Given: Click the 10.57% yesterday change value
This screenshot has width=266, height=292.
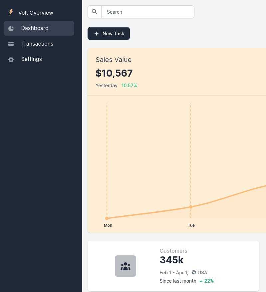Looking at the screenshot, I should (129, 86).
